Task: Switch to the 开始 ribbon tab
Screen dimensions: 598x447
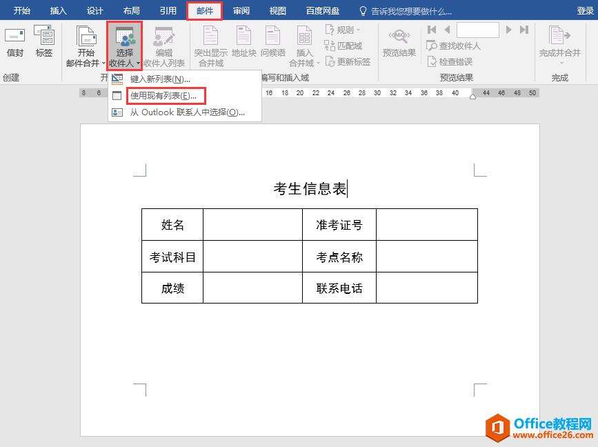Action: point(21,10)
